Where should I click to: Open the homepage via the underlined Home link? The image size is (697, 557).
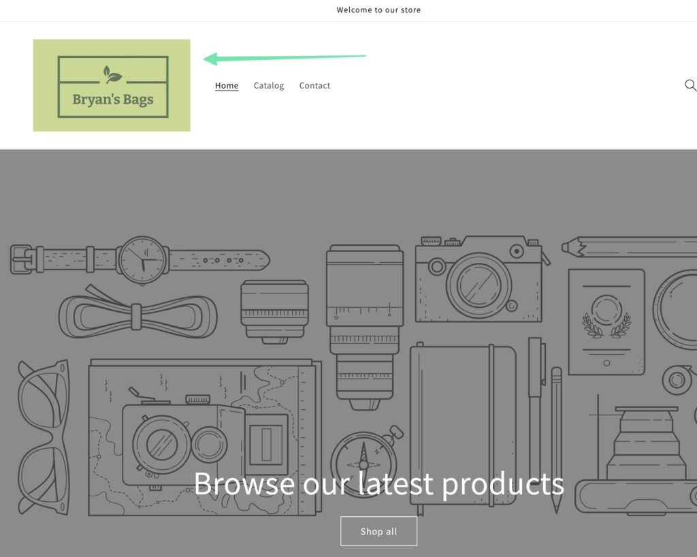tap(227, 85)
